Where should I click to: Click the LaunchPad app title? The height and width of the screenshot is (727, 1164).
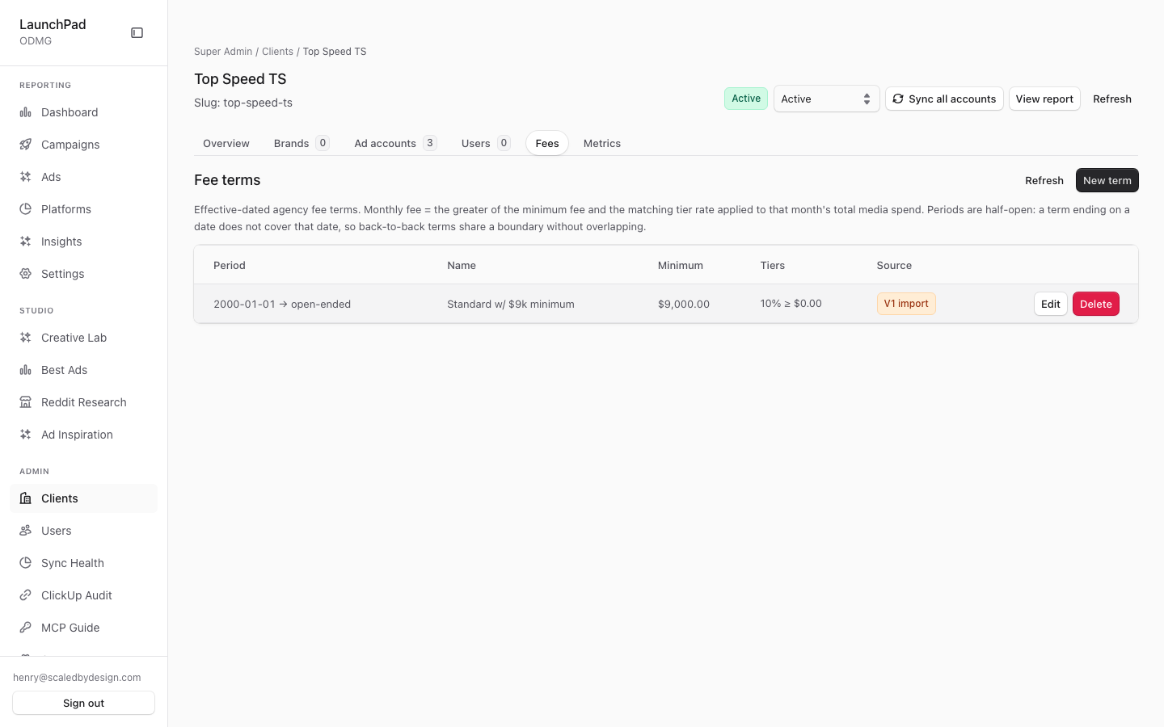53,24
